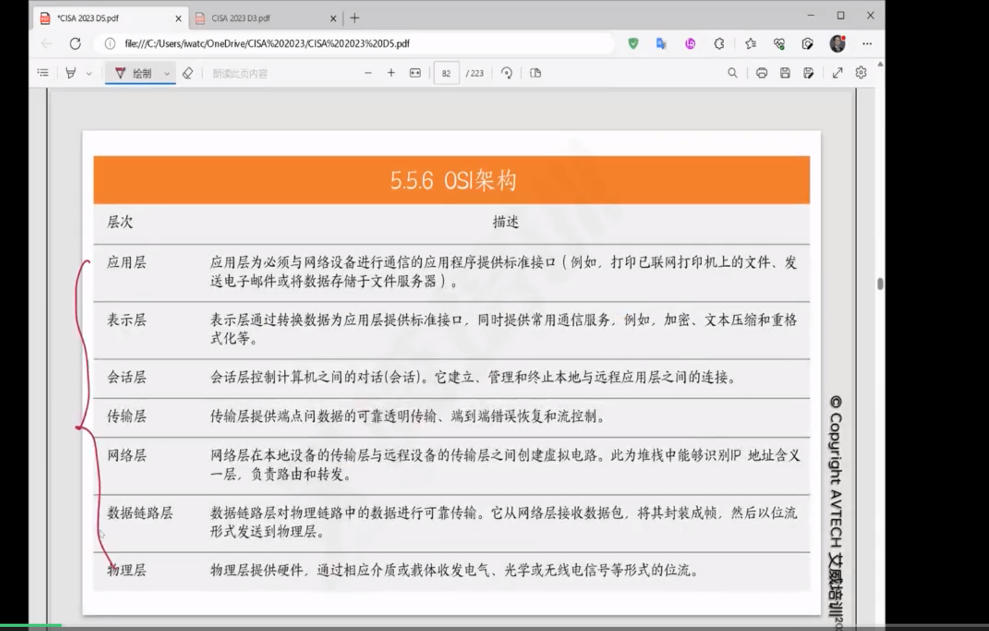Image resolution: width=989 pixels, height=631 pixels.
Task: Open the purple circular extension icon
Action: (x=690, y=44)
